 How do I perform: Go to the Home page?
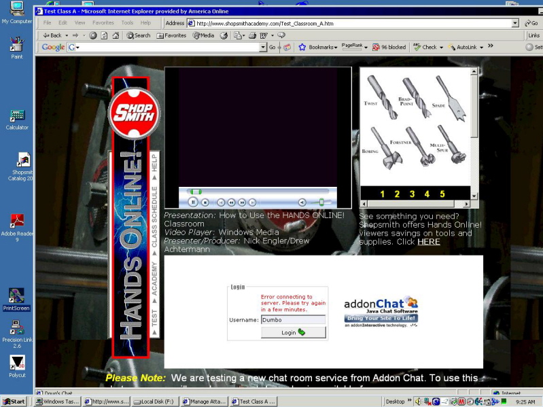point(116,35)
